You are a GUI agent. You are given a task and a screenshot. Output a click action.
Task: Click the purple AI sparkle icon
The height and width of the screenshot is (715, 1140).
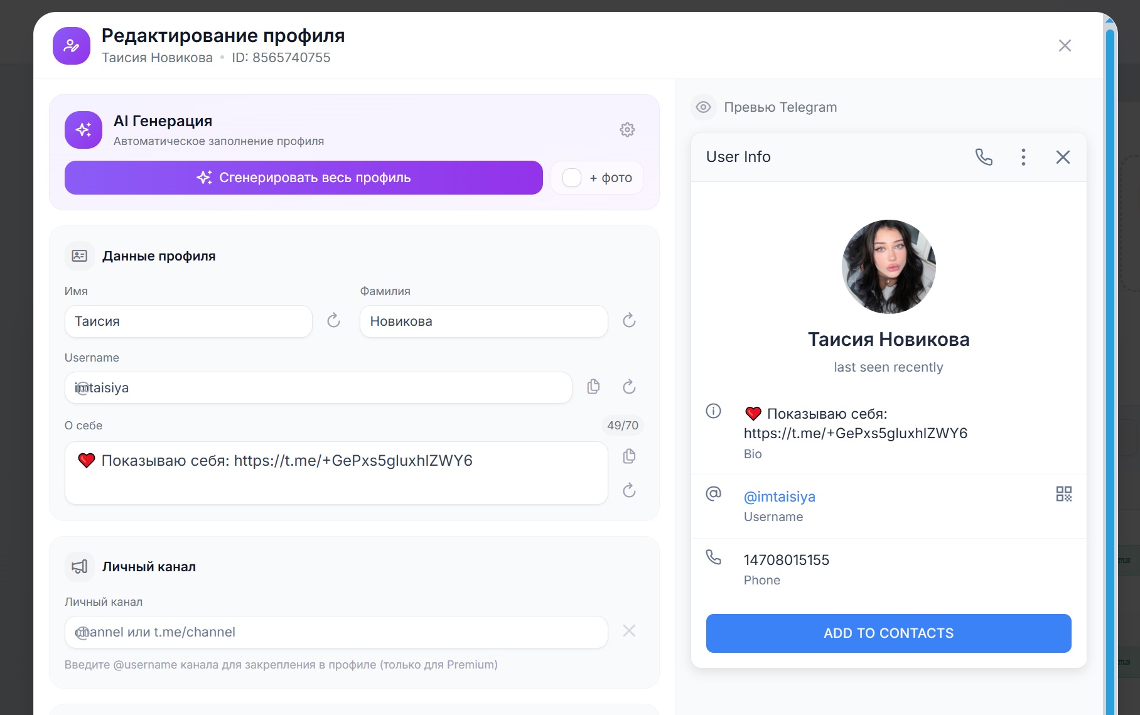83,130
